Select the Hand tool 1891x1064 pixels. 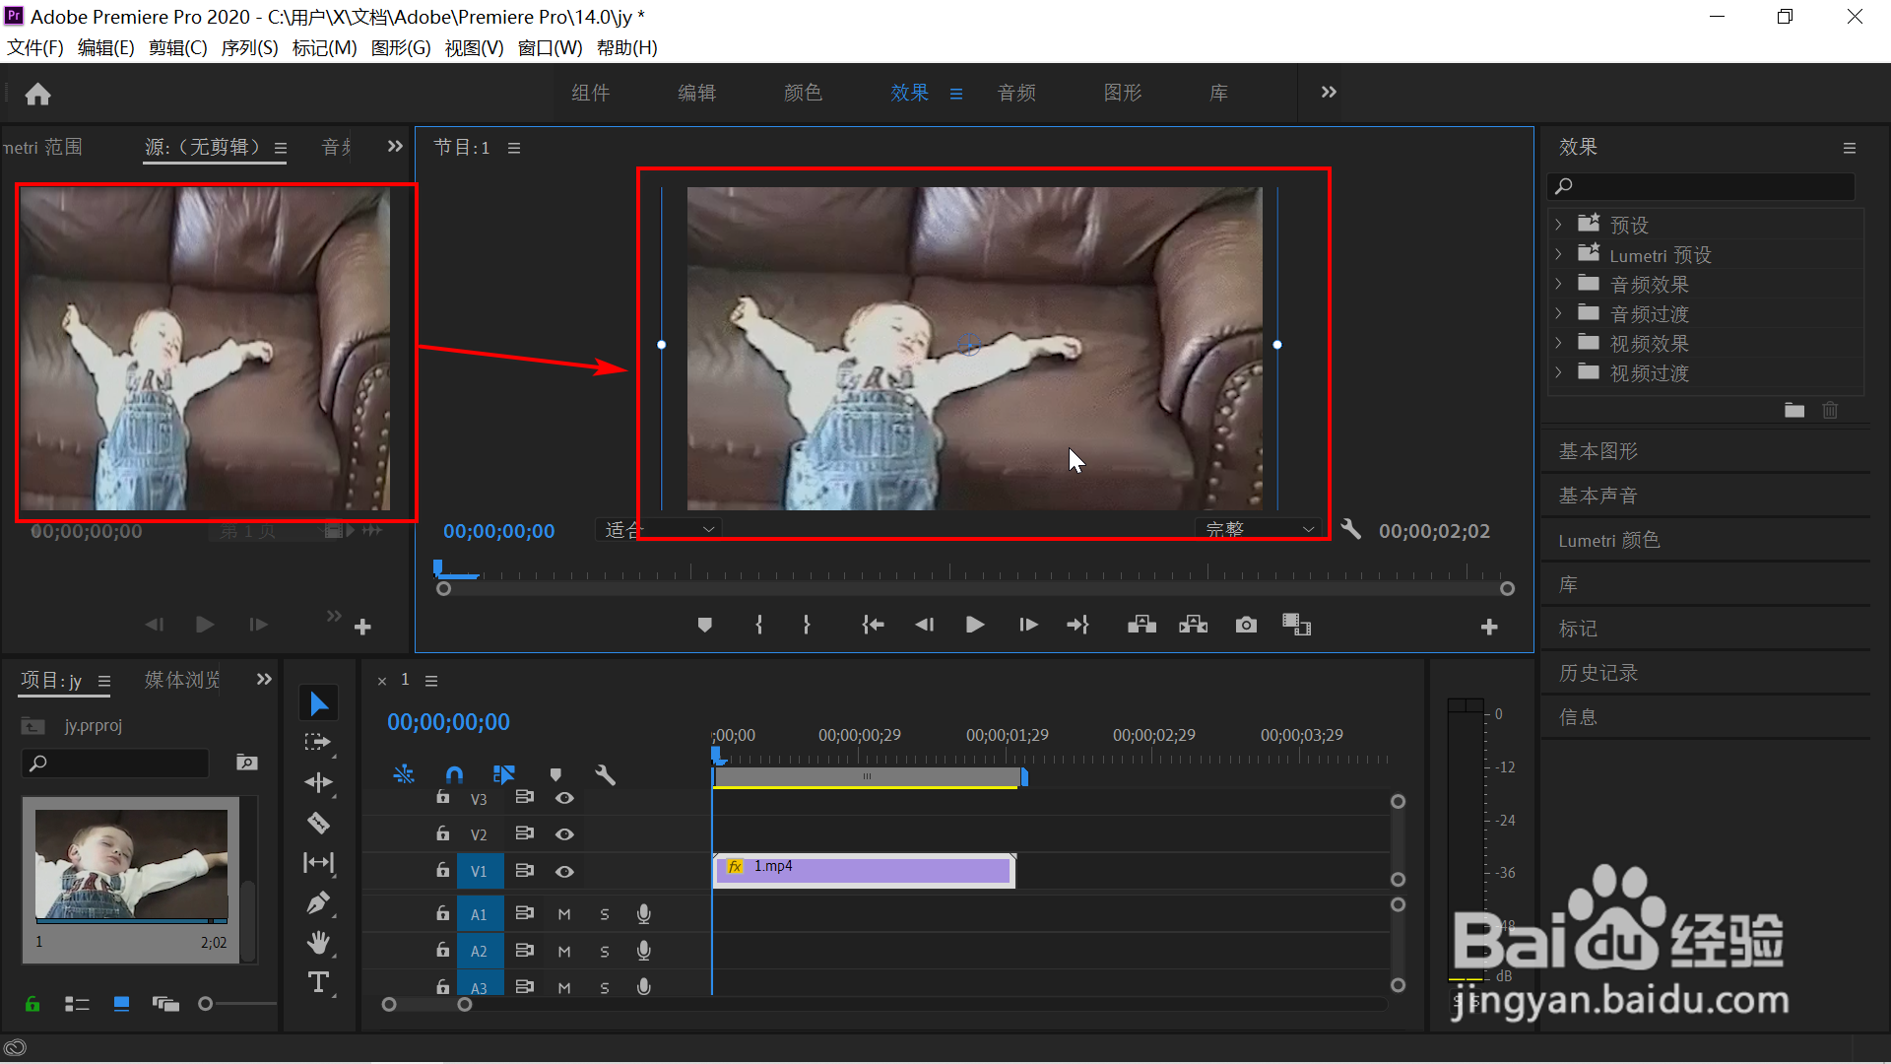[x=318, y=943]
